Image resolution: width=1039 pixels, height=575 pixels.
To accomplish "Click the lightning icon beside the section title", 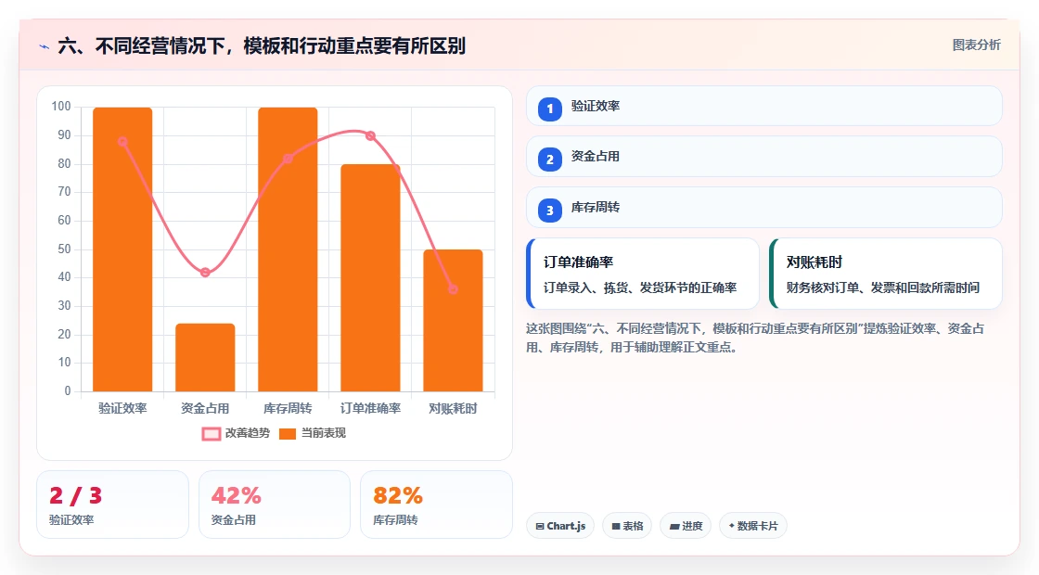I will 45,46.
